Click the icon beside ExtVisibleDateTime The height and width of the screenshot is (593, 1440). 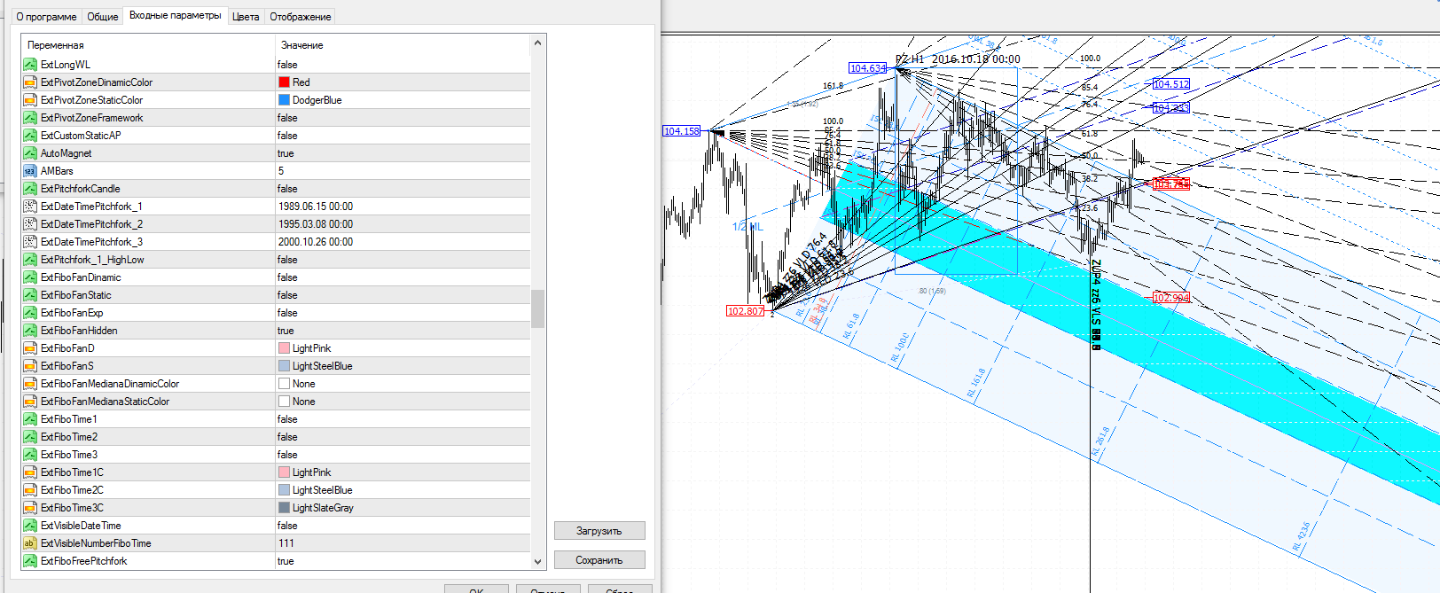coord(30,526)
